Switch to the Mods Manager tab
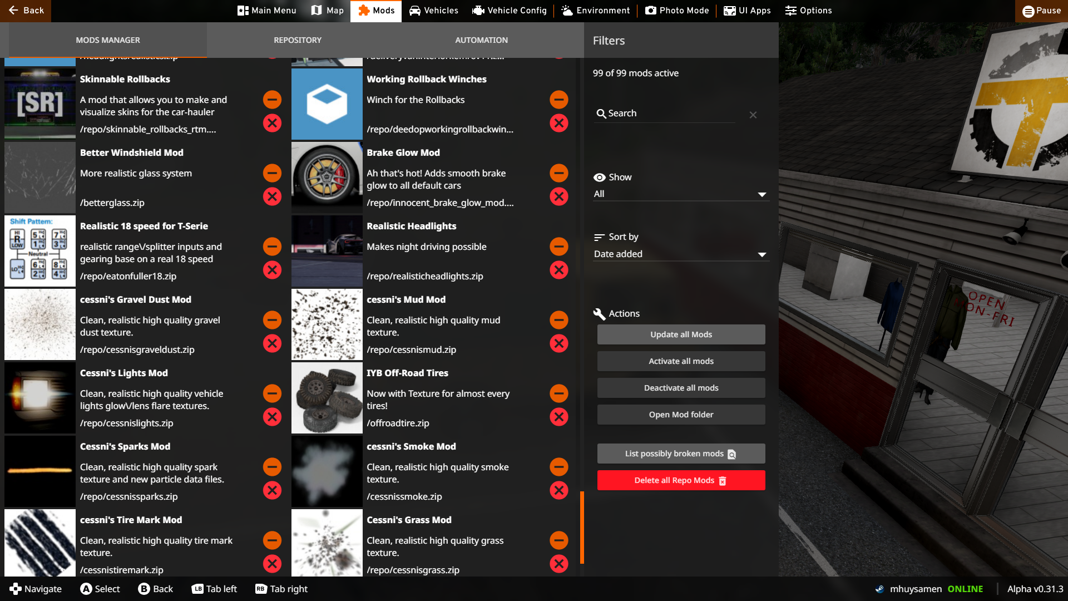The image size is (1068, 601). pyautogui.click(x=108, y=40)
